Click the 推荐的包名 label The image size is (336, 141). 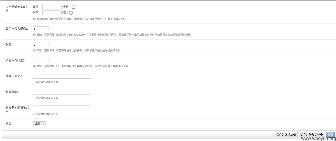14,76
